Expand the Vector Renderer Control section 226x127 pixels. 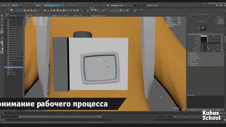click(195, 58)
